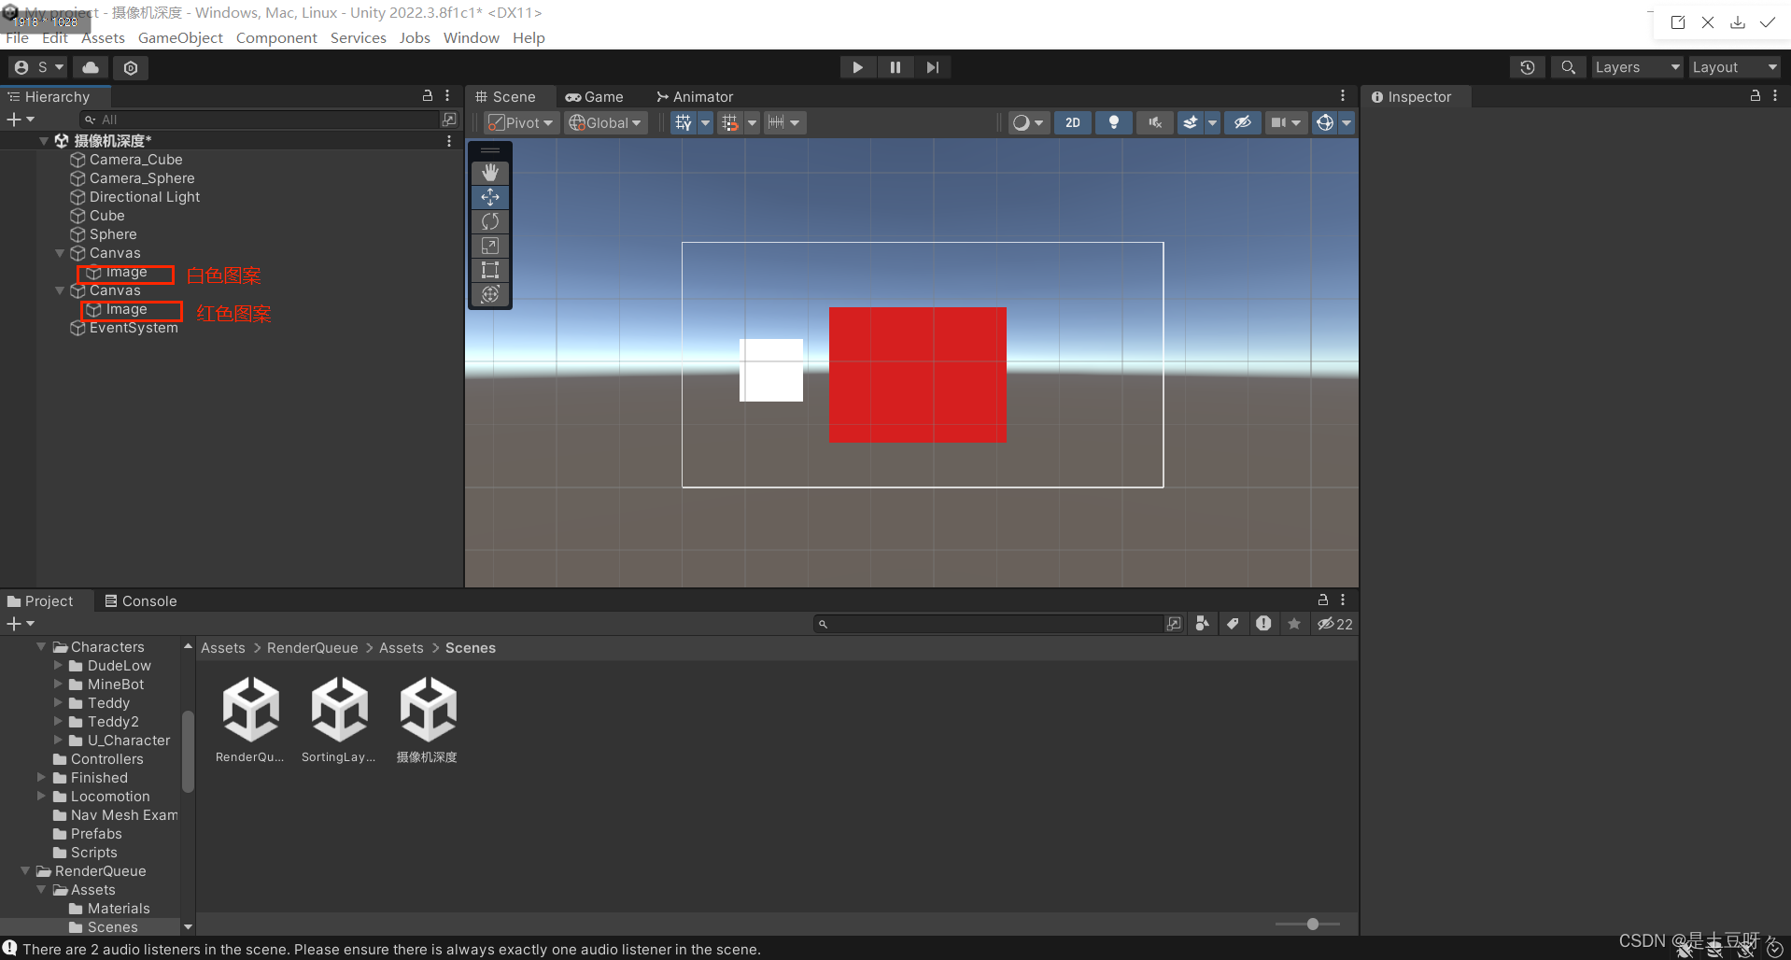This screenshot has height=960, width=1791.
Task: Open the Undo History icon
Action: point(1527,67)
